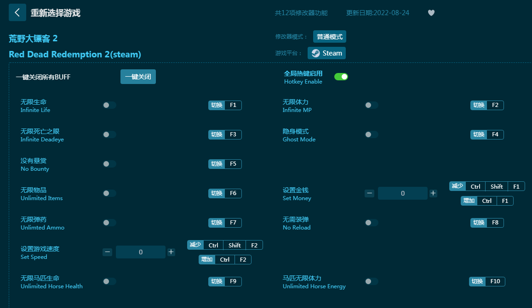Enable the Unlimited Horse Health toggle
Viewport: 532px width, 308px height.
[109, 281]
